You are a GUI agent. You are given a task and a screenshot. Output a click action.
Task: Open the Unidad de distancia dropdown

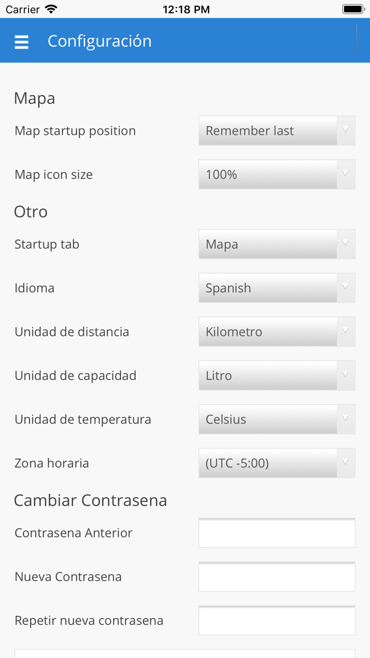(267, 332)
